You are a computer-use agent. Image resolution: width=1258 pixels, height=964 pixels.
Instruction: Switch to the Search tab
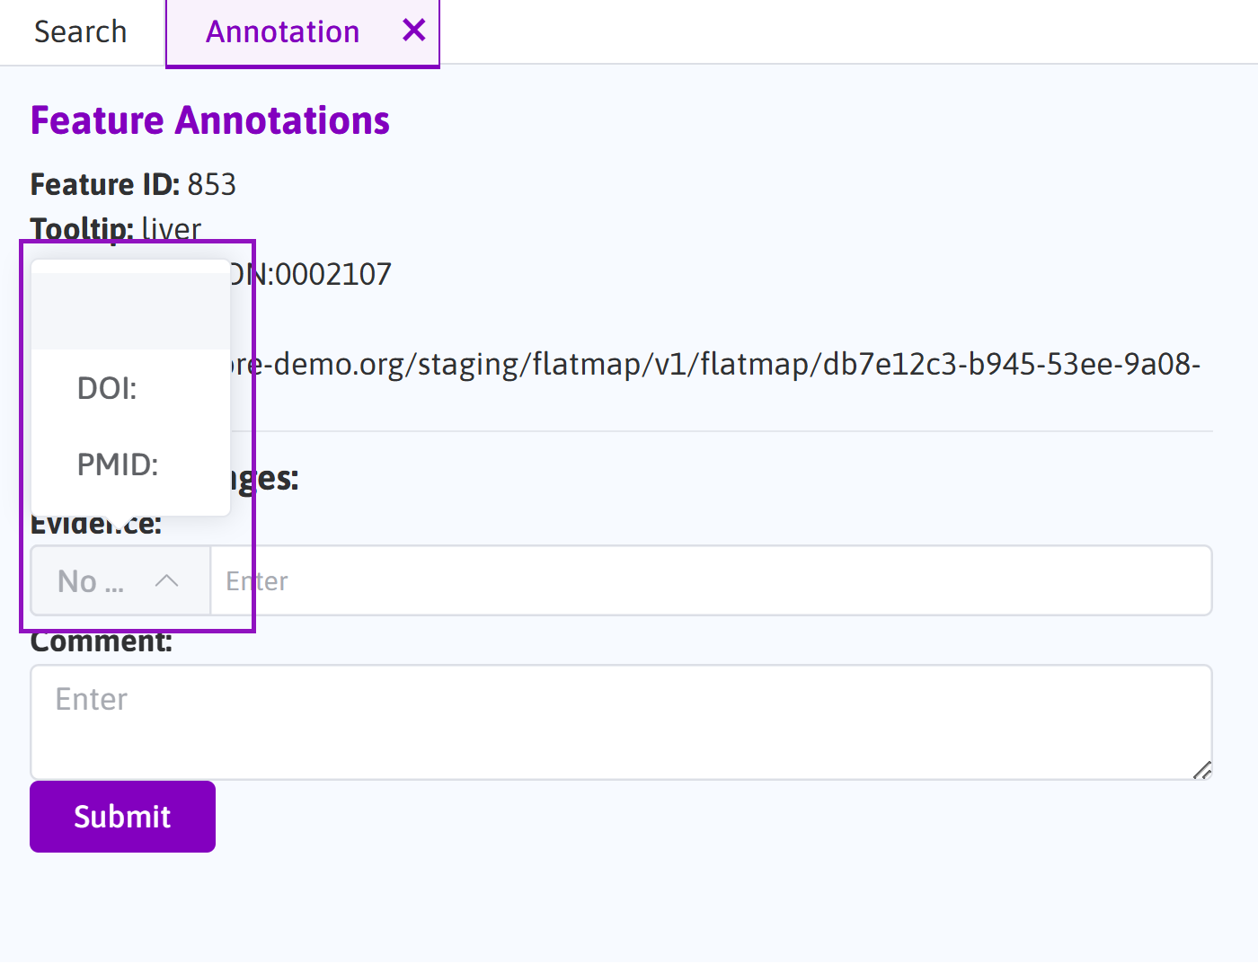[x=80, y=32]
